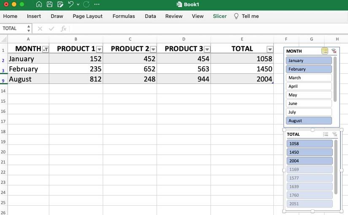Open the Formulas ribbon tab

coord(124,16)
